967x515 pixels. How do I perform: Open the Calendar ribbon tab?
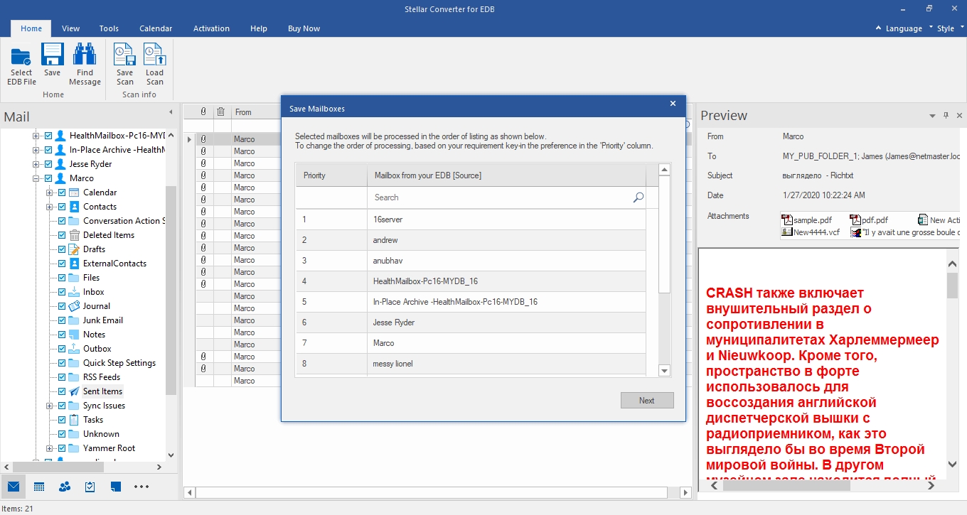click(156, 28)
